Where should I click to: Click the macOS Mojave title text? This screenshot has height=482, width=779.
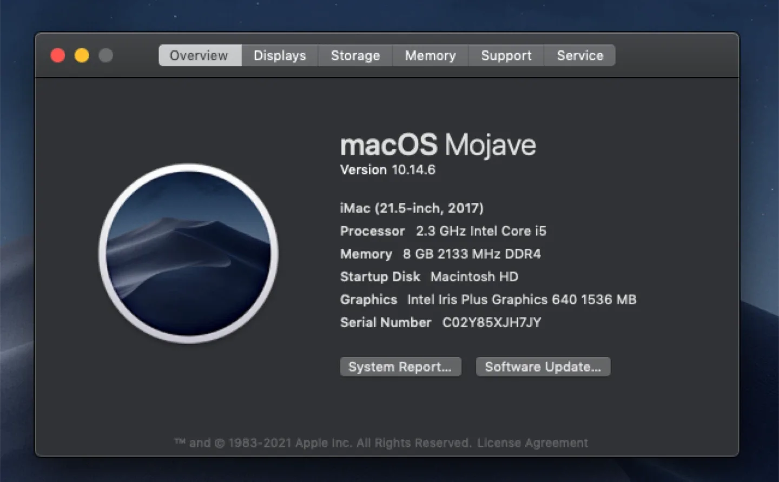pyautogui.click(x=438, y=144)
